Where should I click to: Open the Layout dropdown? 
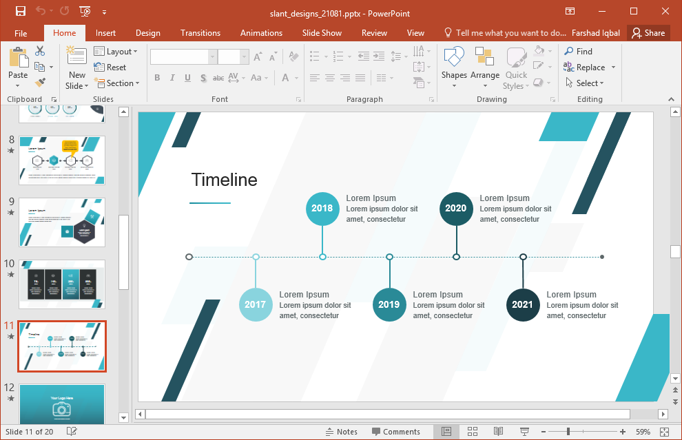tap(116, 52)
